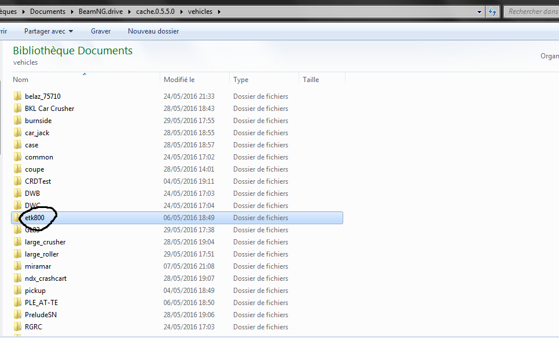Select the coupe folder name
This screenshot has width=559, height=338.
tap(35, 169)
